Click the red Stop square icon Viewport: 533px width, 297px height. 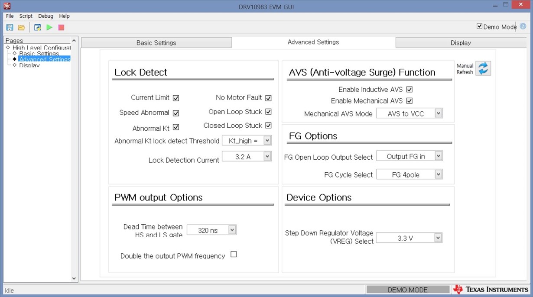pyautogui.click(x=61, y=27)
